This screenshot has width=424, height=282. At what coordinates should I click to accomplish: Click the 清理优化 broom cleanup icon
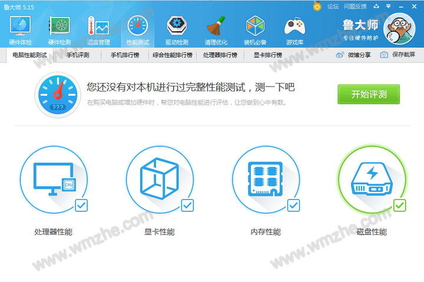(216, 29)
